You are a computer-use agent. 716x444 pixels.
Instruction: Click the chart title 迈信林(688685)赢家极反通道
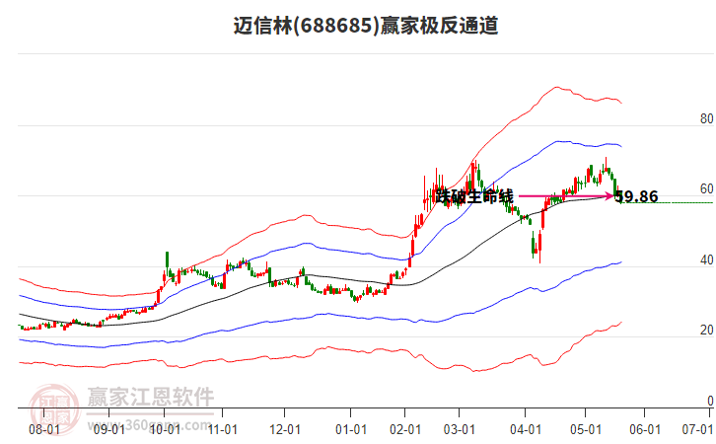[x=365, y=26]
